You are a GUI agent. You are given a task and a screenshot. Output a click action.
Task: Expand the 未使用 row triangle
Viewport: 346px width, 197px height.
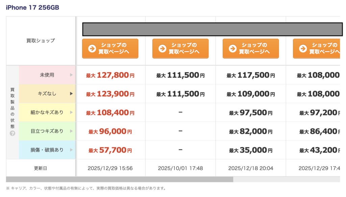(71, 75)
